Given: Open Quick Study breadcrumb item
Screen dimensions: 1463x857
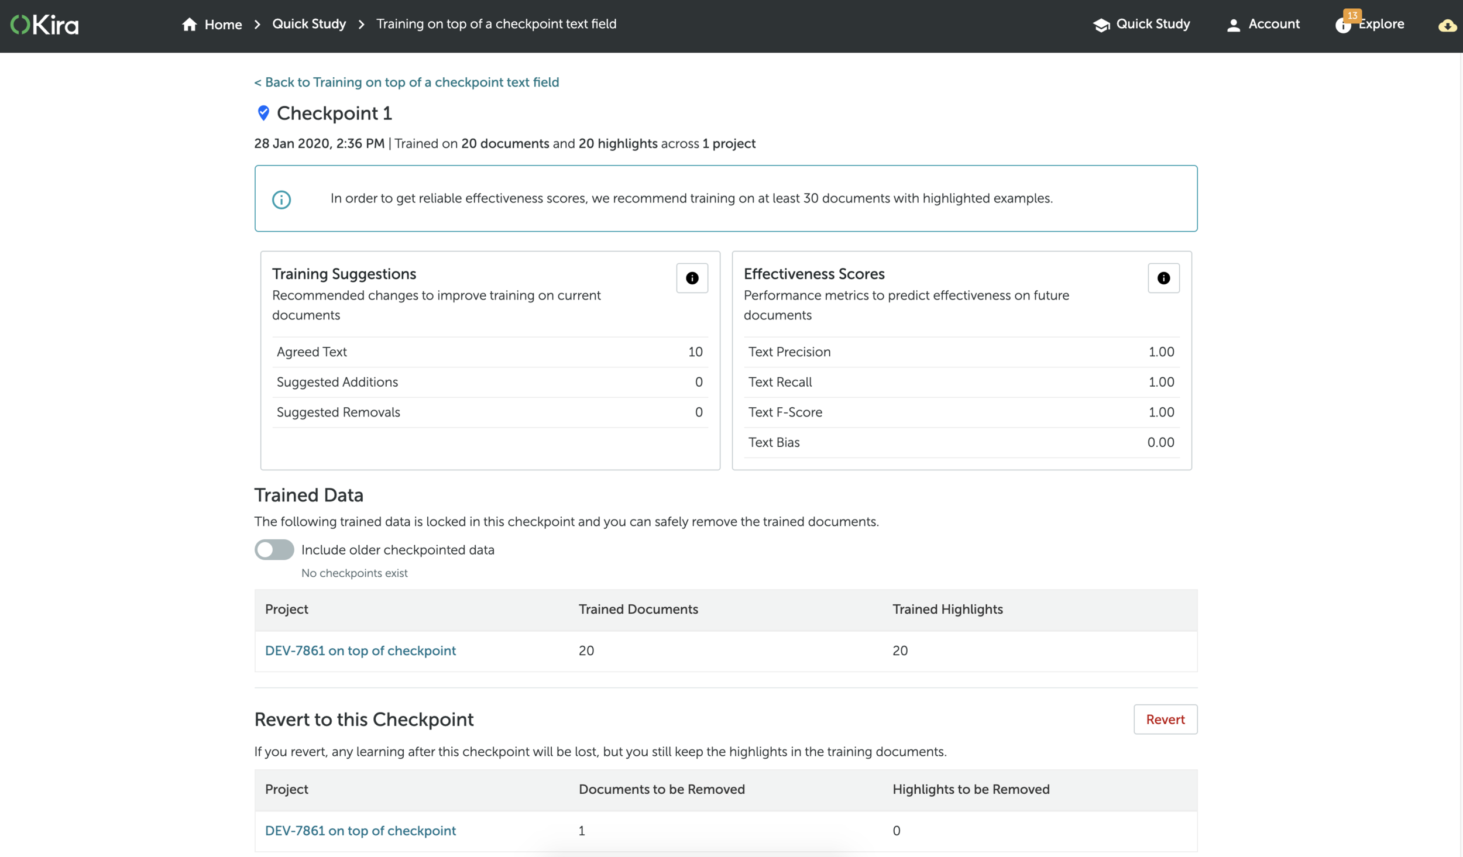Looking at the screenshot, I should 309,24.
